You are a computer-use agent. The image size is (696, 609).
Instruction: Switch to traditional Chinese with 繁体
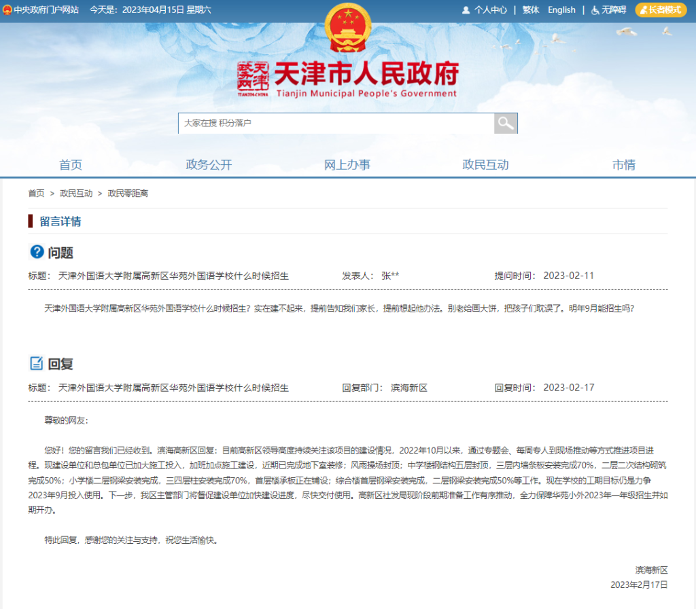(531, 10)
